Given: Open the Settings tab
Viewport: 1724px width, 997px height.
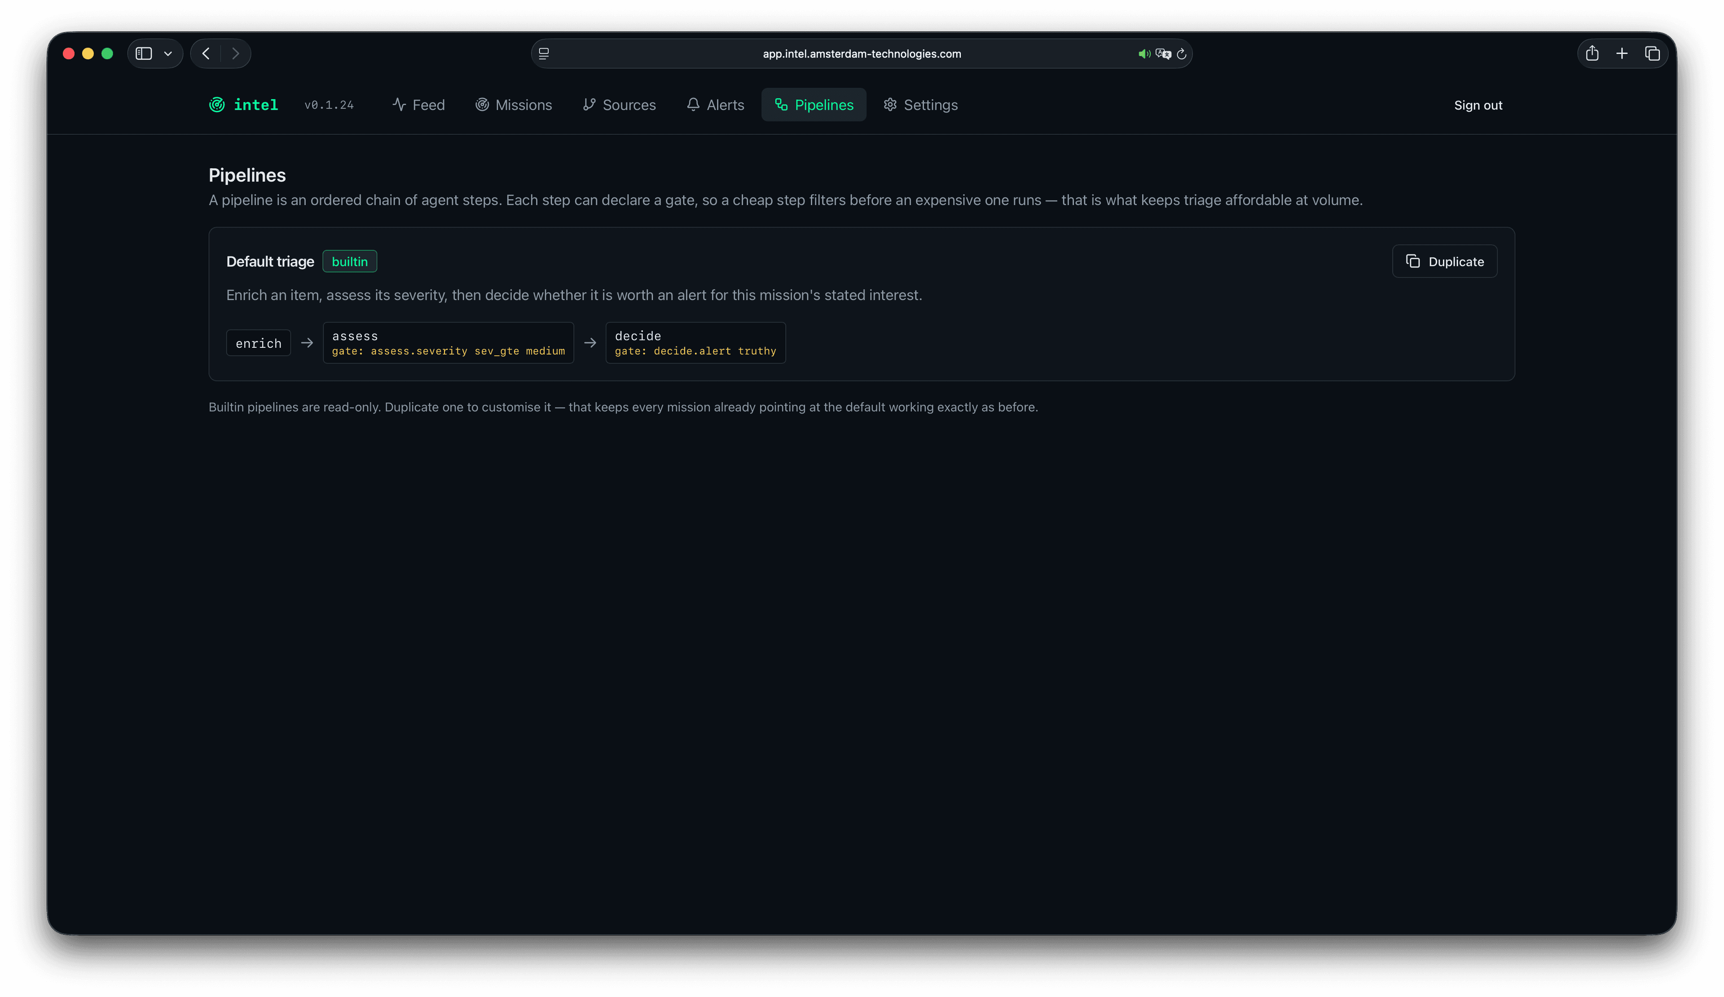Looking at the screenshot, I should coord(920,105).
